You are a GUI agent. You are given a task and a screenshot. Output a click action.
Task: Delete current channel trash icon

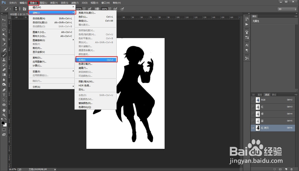(291, 169)
